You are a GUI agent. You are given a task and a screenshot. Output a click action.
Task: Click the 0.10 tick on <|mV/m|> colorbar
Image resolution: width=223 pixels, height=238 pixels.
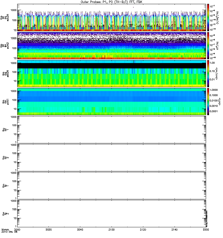(x=212, y=71)
